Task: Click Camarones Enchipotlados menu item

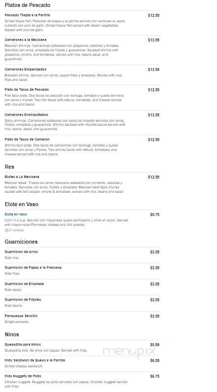Action: 26,115
